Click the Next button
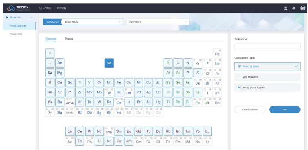 285,110
